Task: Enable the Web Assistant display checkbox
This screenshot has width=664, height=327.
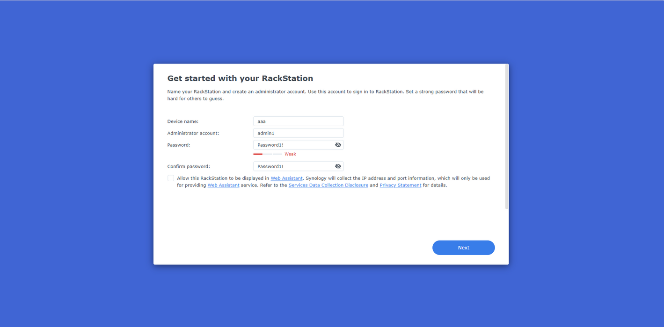Action: click(171, 178)
